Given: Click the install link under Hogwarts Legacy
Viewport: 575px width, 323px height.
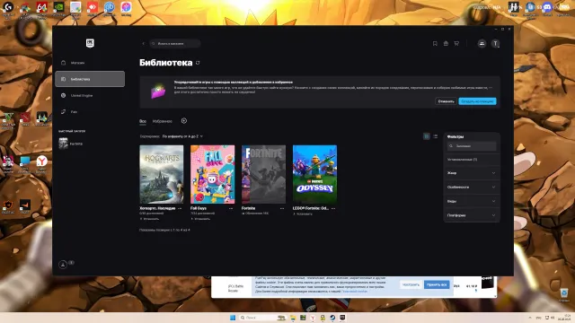Looking at the screenshot, I should point(150,219).
